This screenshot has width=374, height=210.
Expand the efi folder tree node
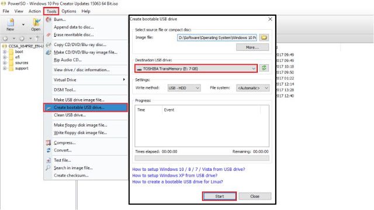click(x=5, y=57)
